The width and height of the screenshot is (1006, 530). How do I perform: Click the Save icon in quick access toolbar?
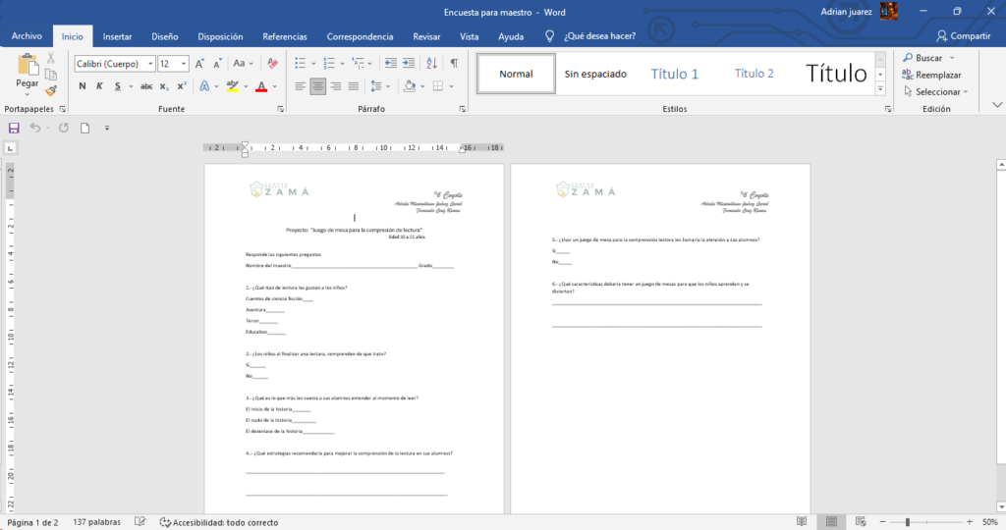click(14, 128)
